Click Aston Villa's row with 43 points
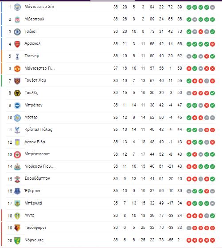 111,142
